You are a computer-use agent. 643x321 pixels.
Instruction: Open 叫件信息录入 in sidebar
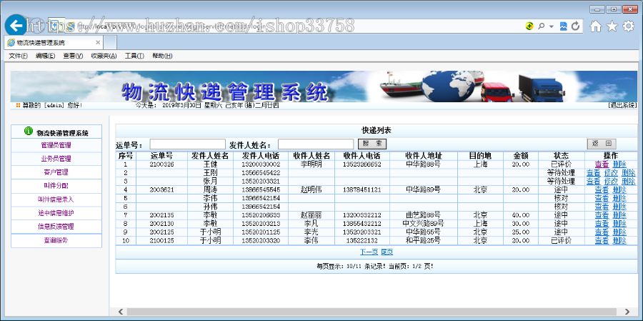coord(56,199)
